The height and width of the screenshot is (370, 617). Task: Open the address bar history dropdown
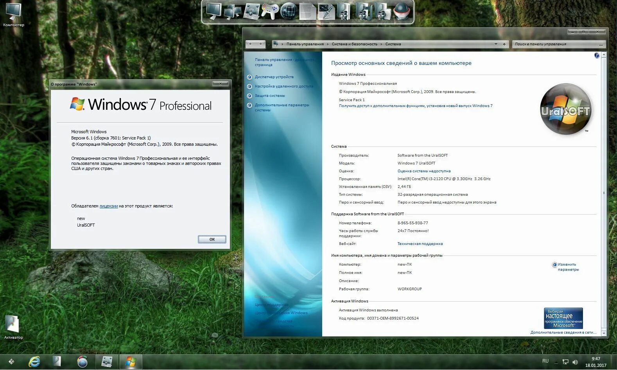click(496, 44)
